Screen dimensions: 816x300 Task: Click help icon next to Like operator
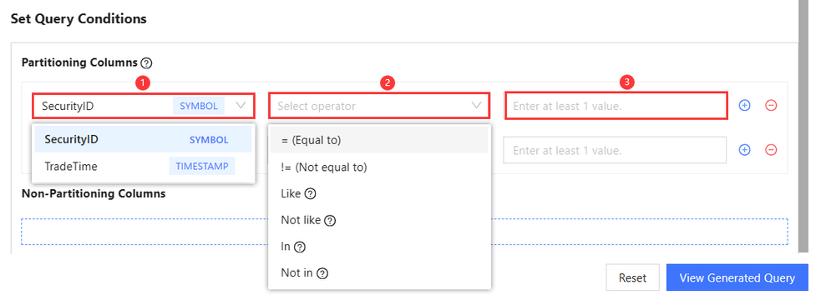(x=310, y=194)
